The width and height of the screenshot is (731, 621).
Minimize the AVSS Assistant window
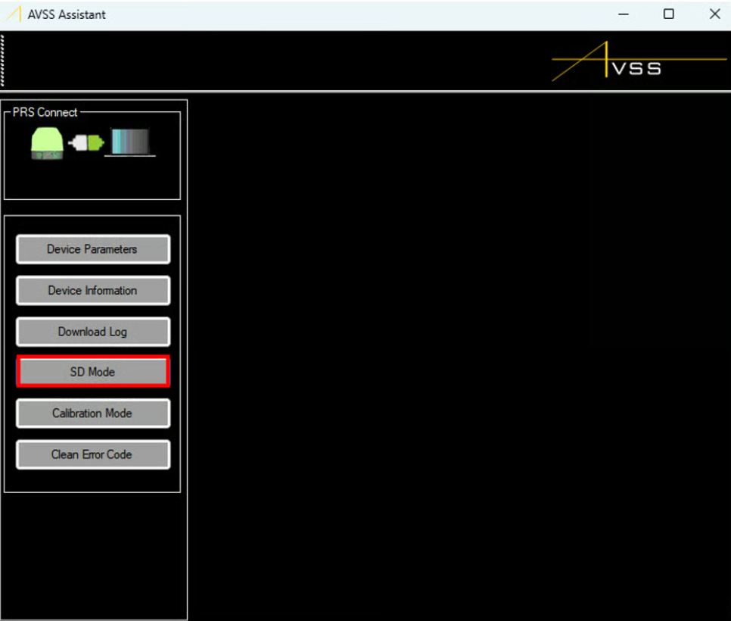point(624,14)
